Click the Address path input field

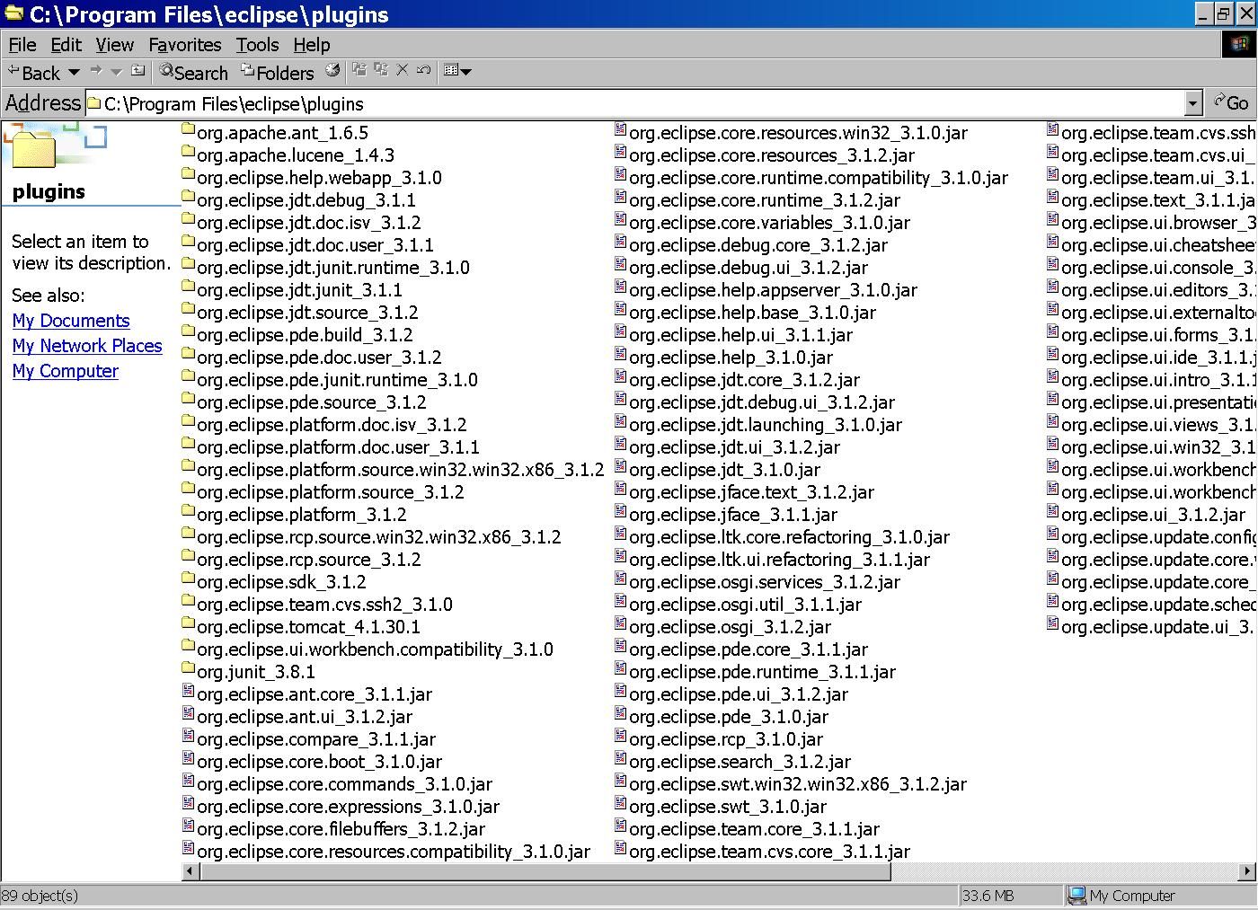click(x=629, y=103)
